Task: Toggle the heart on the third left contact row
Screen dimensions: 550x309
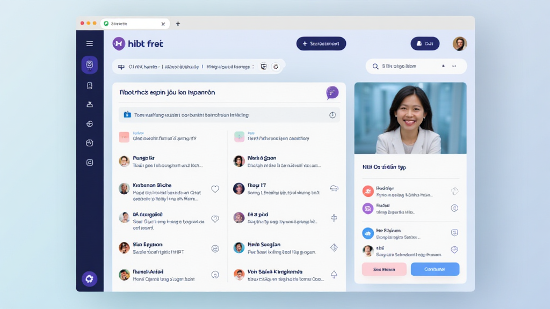Action: pyautogui.click(x=215, y=218)
